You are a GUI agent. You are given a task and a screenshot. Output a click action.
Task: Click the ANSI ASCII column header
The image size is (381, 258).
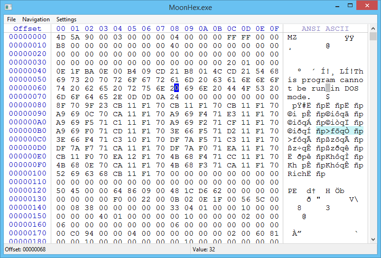pos(325,28)
